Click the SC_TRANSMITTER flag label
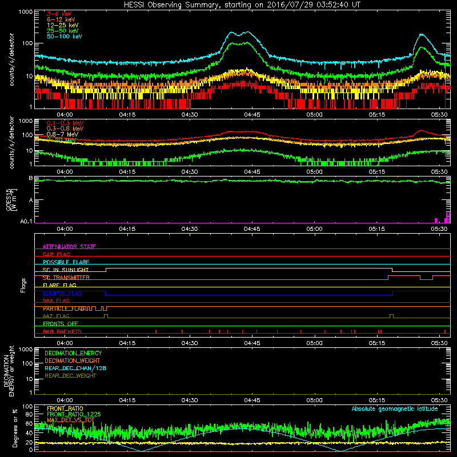 point(66,278)
